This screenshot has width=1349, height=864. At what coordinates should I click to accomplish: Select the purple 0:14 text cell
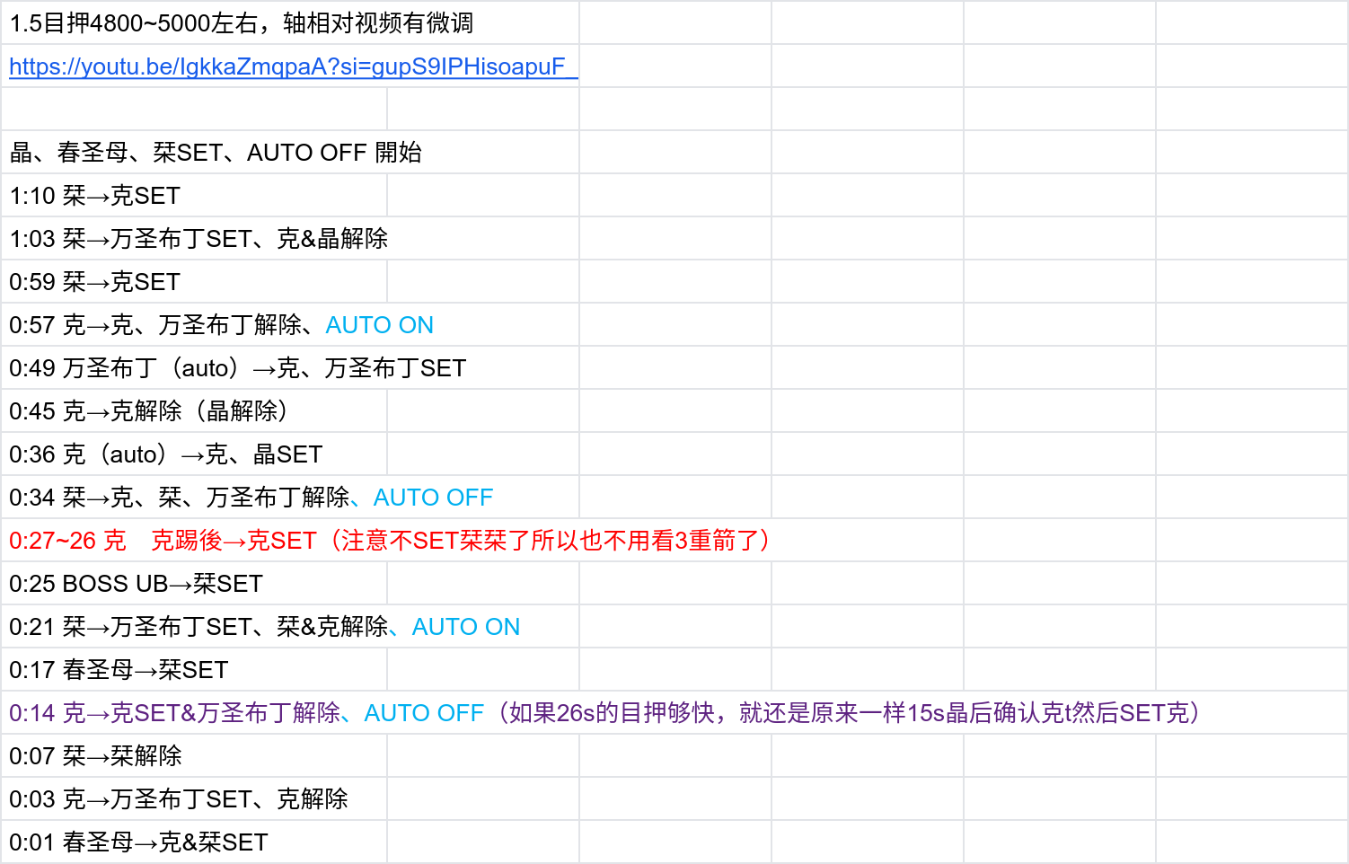pyautogui.click(x=604, y=713)
